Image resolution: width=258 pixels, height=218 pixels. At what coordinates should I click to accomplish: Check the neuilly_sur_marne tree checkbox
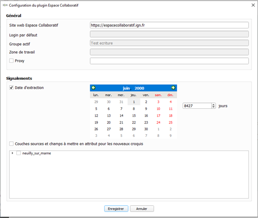18,153
